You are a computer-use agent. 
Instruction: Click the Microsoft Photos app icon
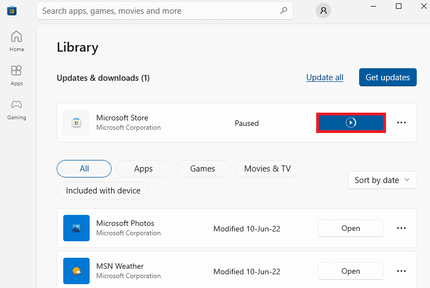pos(76,228)
